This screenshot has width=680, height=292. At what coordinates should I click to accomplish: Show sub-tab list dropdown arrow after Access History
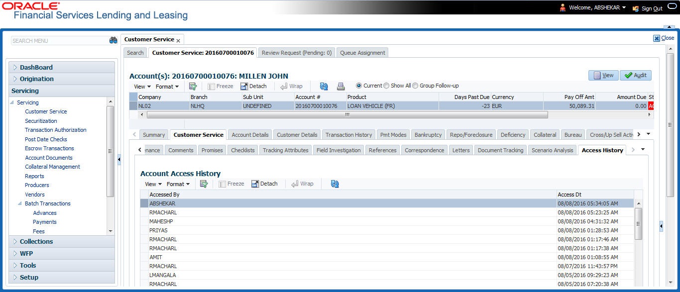[x=643, y=150]
